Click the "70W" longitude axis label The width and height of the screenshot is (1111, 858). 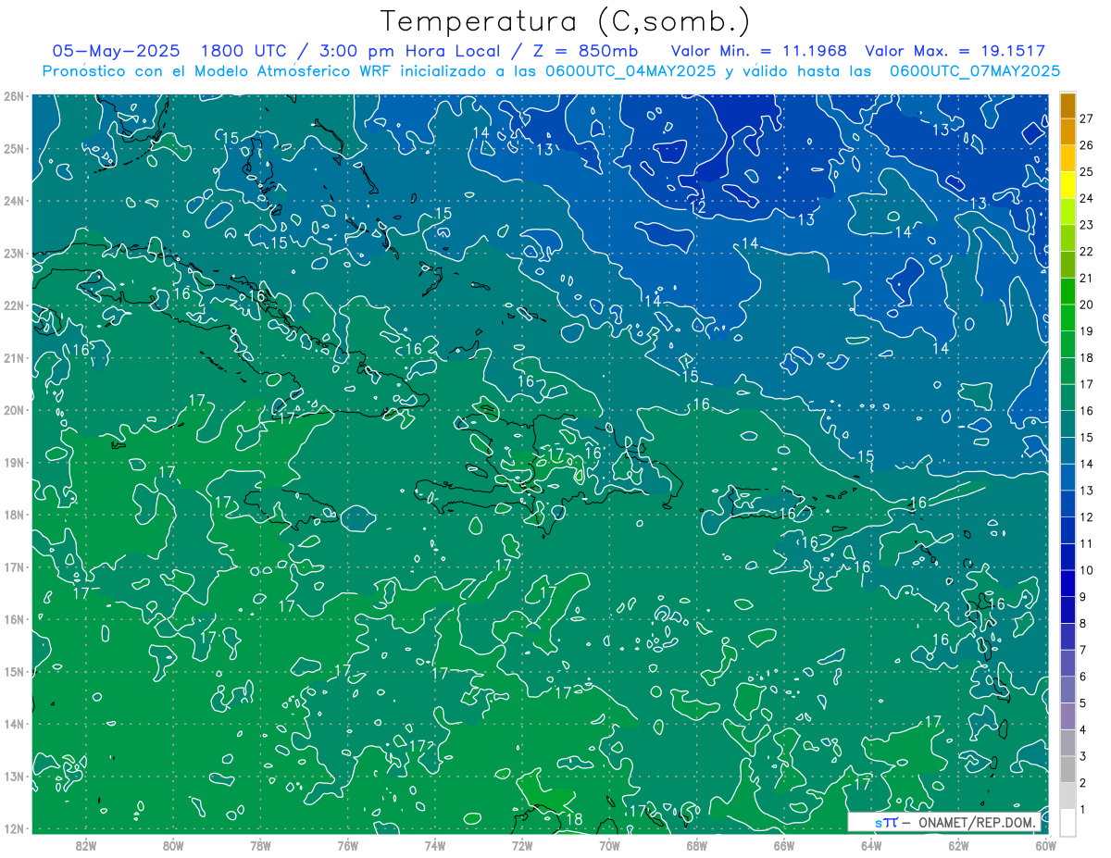click(609, 845)
